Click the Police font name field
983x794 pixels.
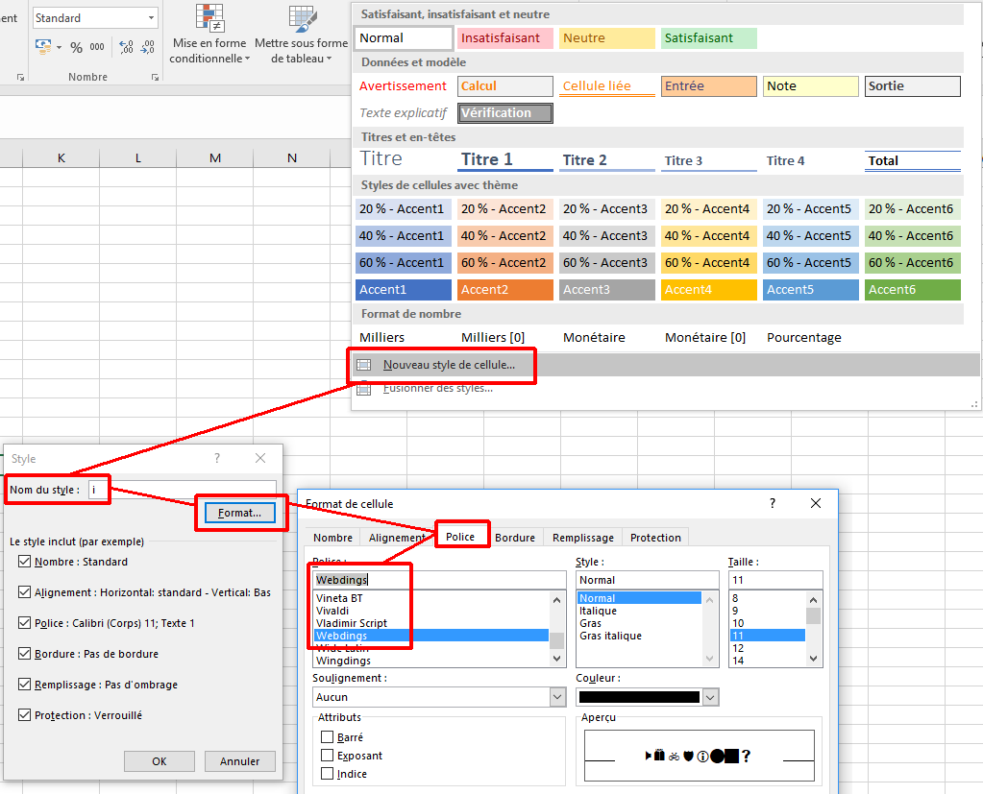439,580
